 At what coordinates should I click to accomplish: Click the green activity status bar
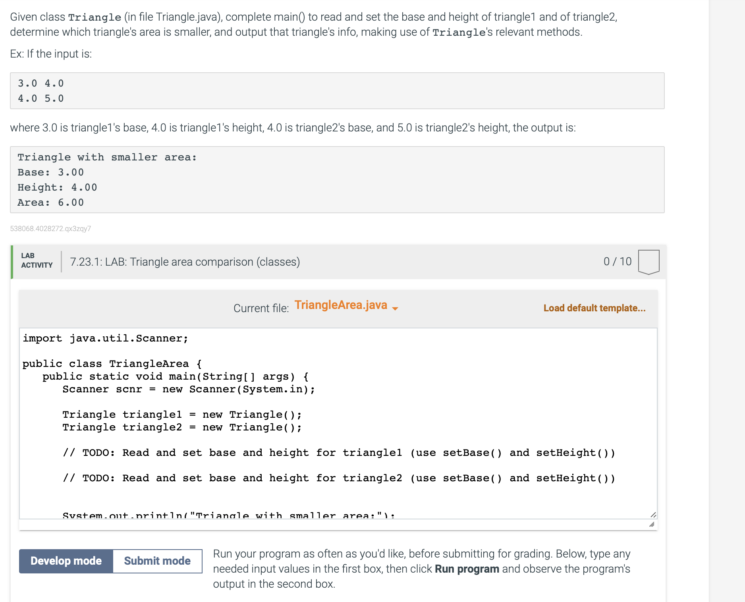[12, 261]
